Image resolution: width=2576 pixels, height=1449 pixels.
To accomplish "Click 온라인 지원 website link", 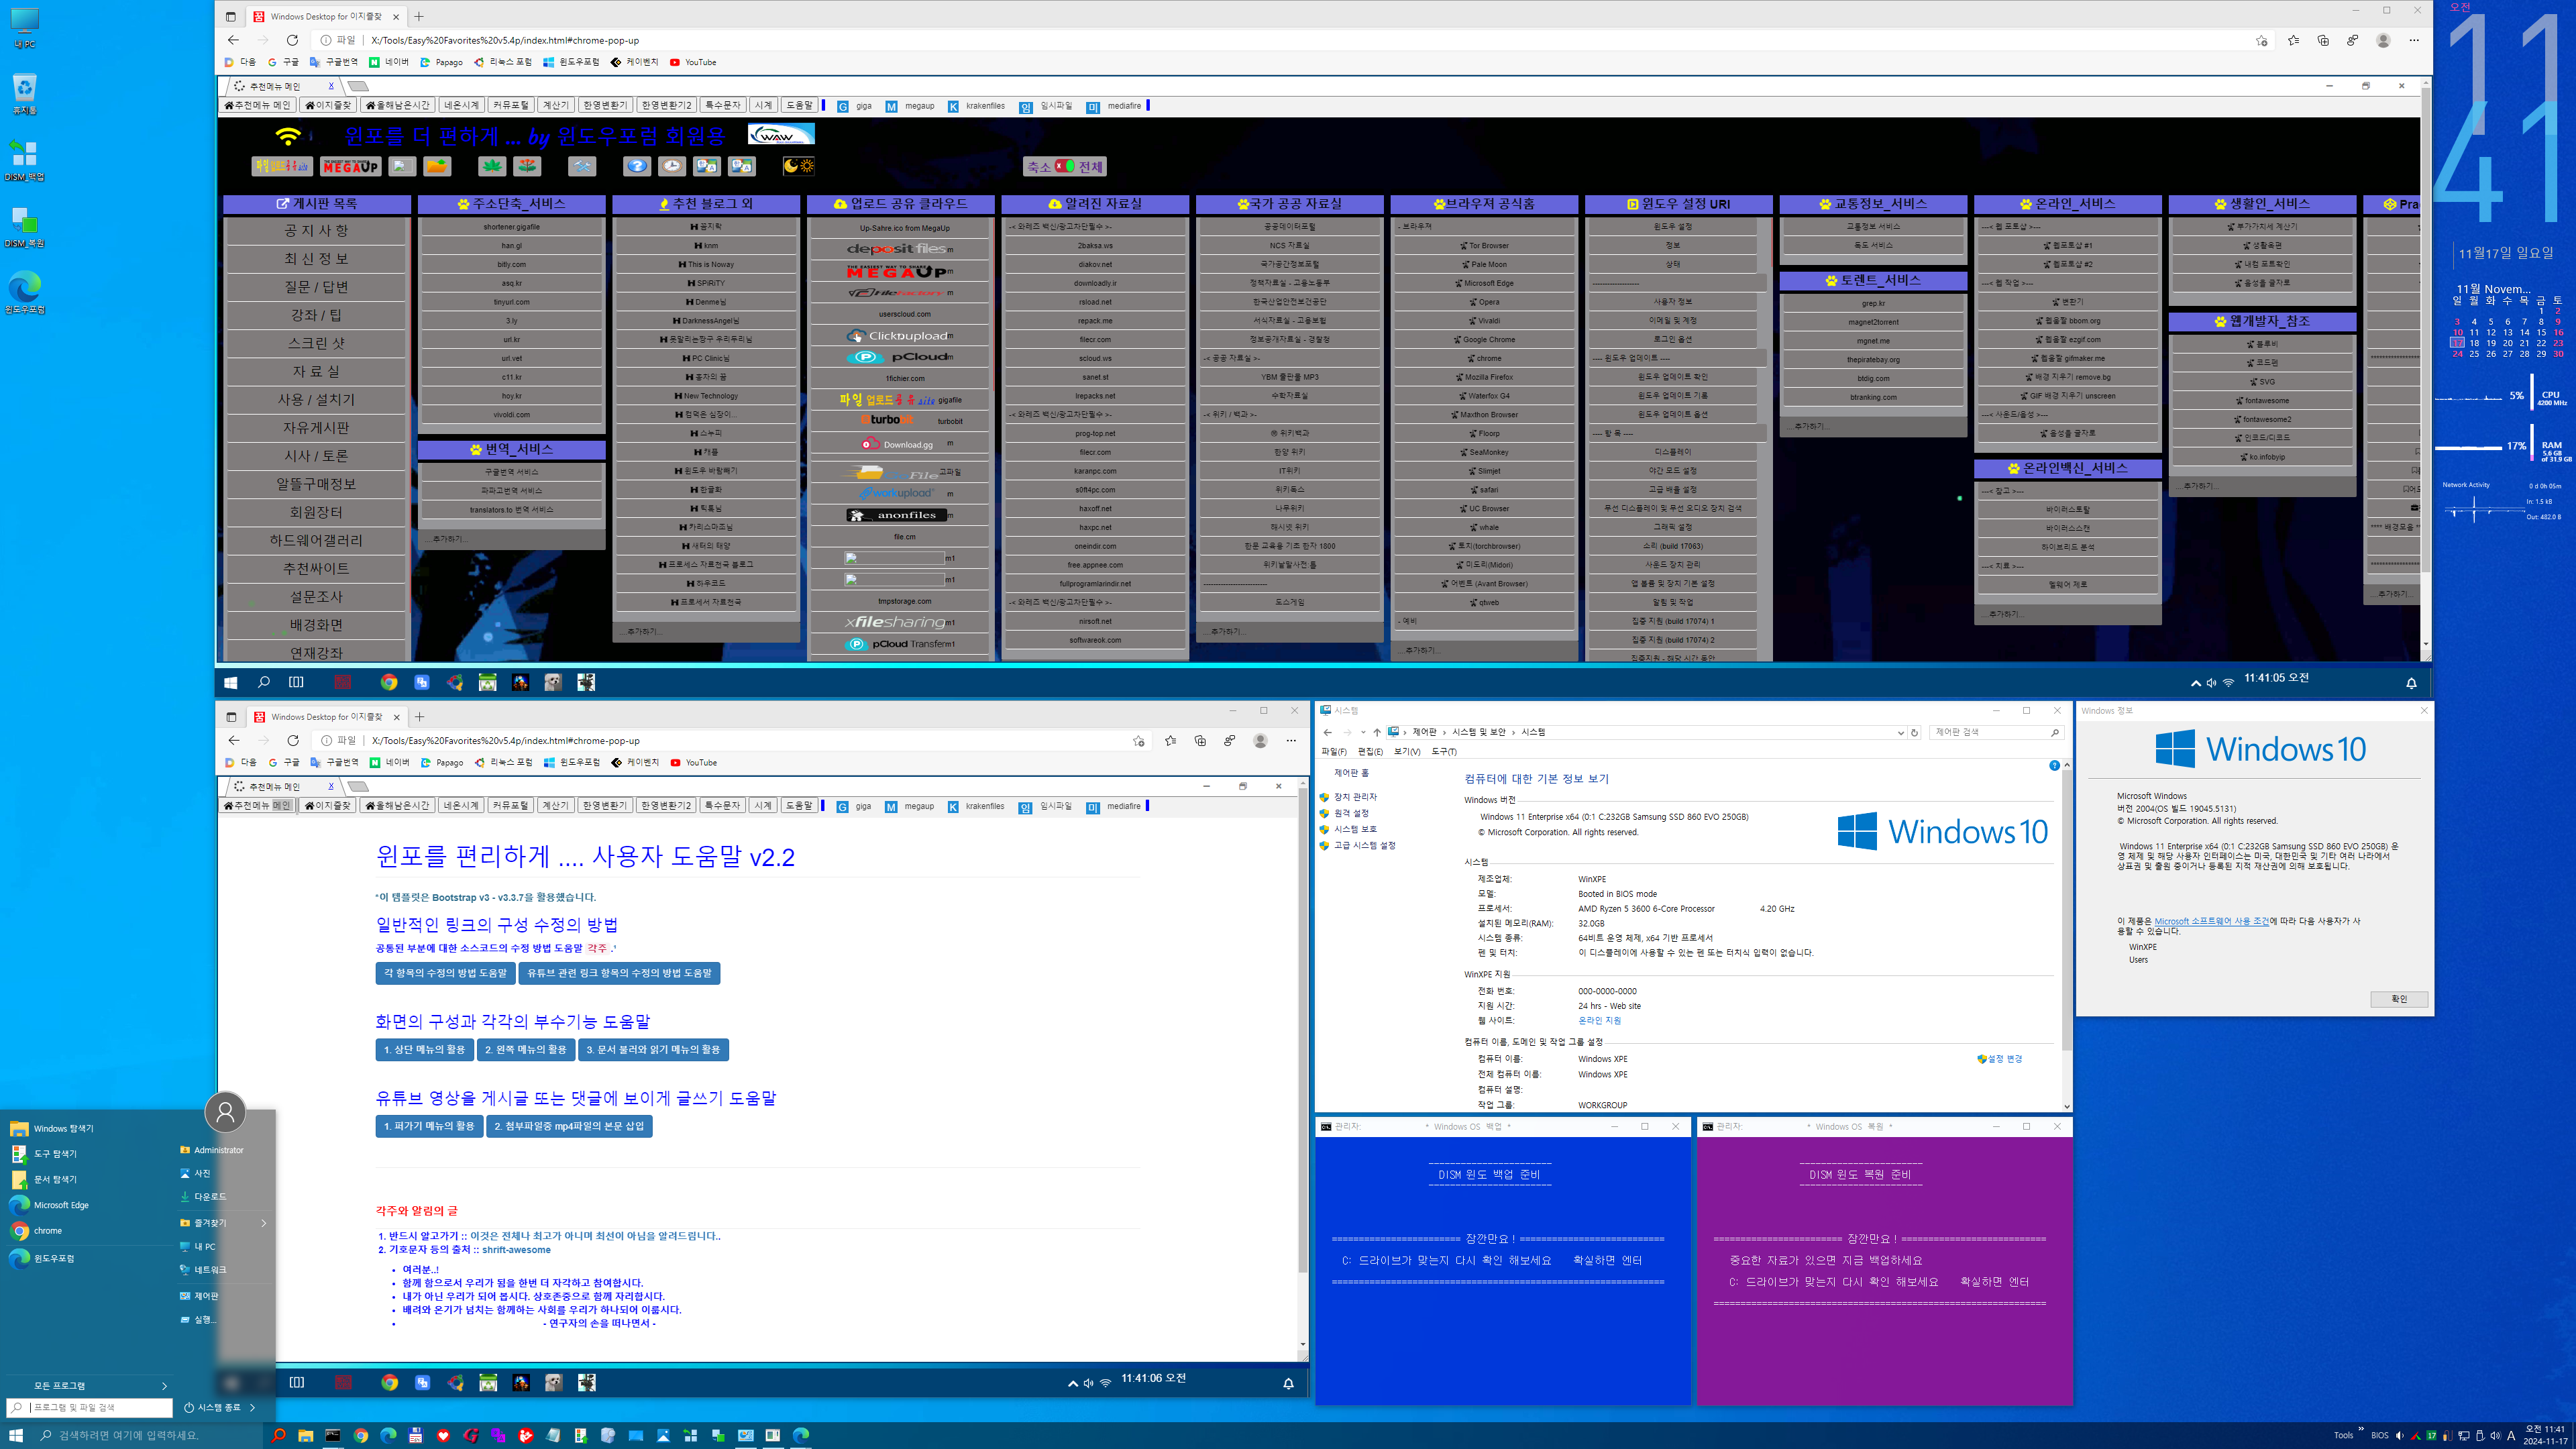I will point(1599,1021).
